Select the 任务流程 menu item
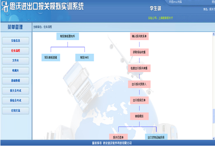The height and width of the screenshot is (146, 215). 15,51
